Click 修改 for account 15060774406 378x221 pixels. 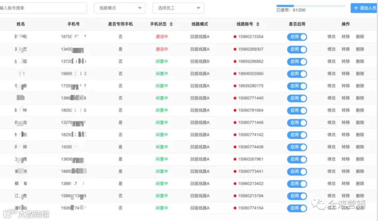(331, 147)
